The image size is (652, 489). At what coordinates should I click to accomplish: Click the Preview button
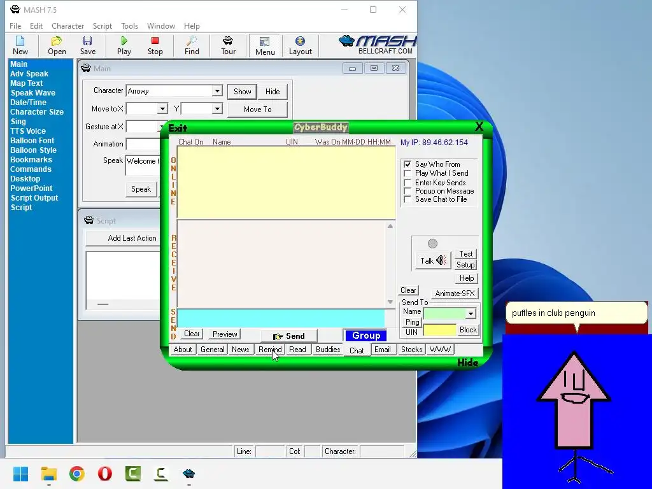[x=225, y=334]
